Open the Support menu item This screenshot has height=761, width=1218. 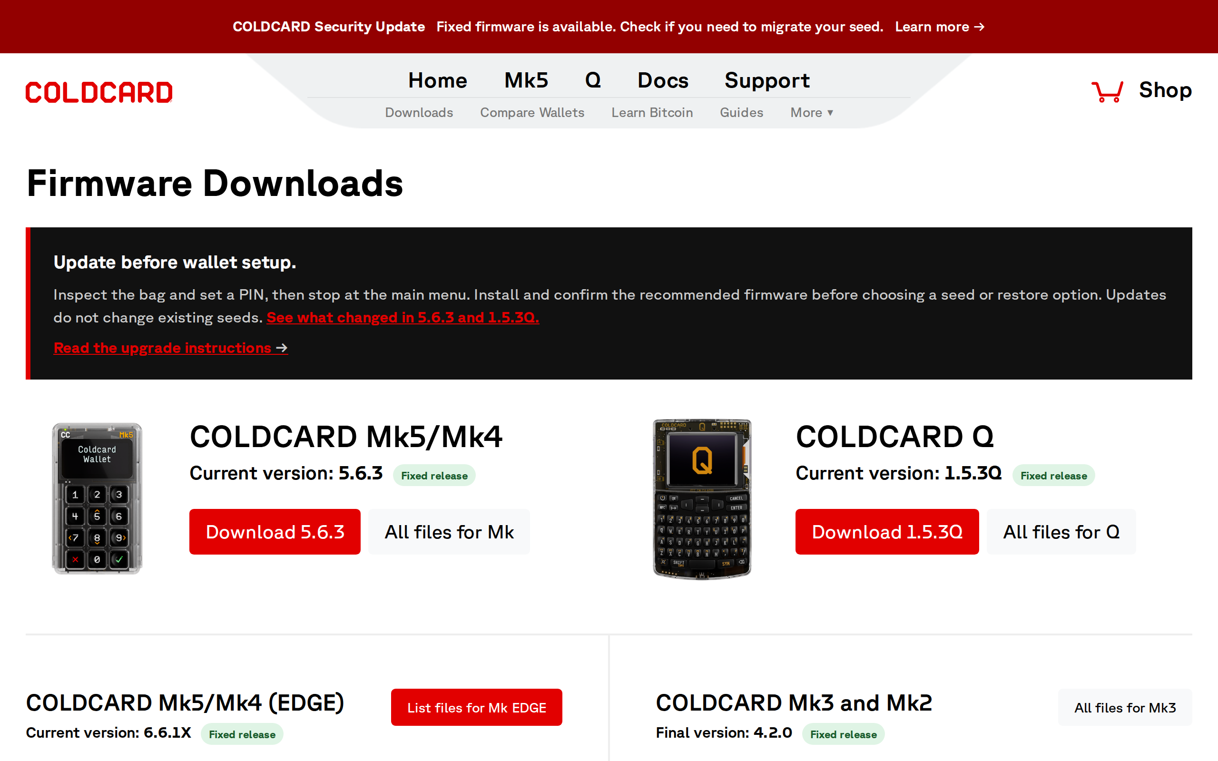pos(767,80)
